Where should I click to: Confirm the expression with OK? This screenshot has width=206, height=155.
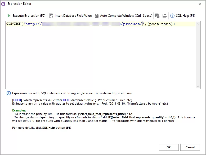(169, 147)
